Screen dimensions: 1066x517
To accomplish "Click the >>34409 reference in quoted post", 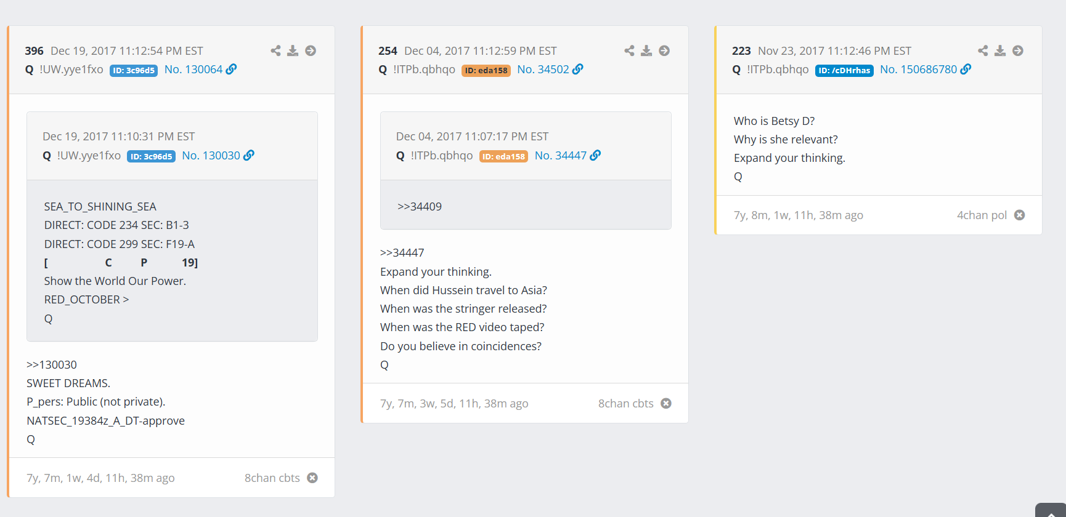I will tap(420, 207).
